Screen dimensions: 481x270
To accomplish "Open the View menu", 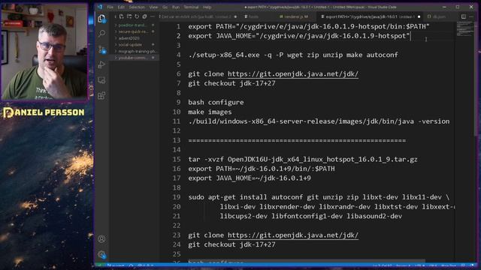I will 153,7.
